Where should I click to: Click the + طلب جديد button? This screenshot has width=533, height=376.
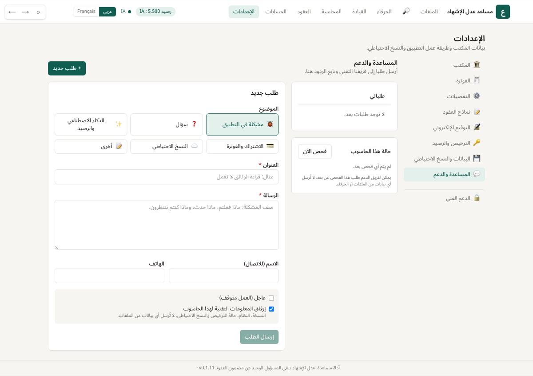click(67, 68)
